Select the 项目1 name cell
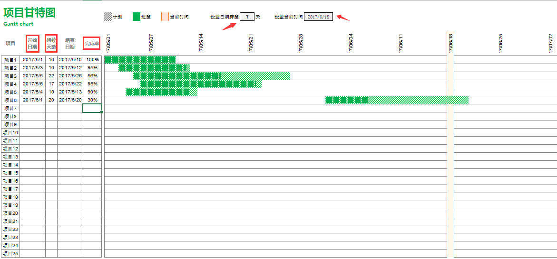557x259 pixels. 10,59
